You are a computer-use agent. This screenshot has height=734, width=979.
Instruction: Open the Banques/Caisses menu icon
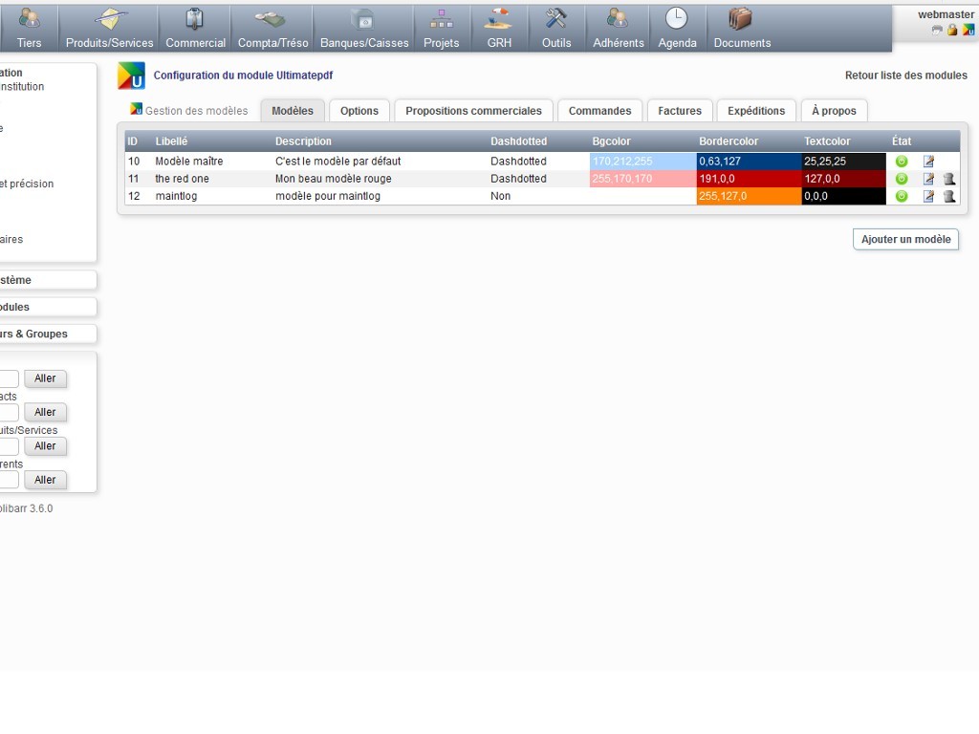pos(364,20)
